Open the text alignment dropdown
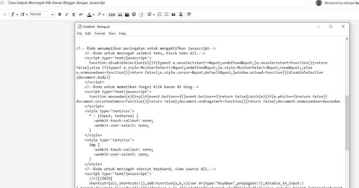Viewport: 359px width, 188px height. point(151,14)
